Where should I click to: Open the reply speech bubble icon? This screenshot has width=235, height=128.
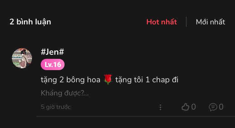tap(213, 107)
